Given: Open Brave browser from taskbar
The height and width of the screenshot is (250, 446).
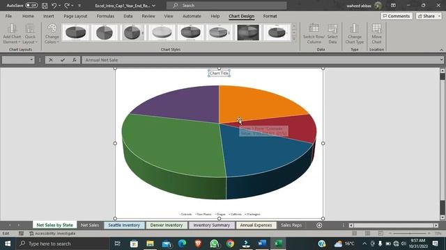Looking at the screenshot, I should [x=198, y=244].
